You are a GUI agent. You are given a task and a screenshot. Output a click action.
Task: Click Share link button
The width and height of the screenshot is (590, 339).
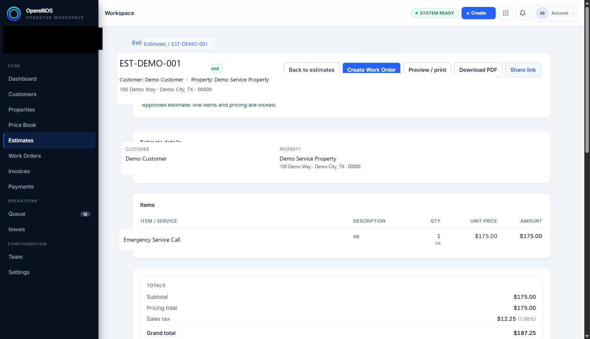coord(523,70)
